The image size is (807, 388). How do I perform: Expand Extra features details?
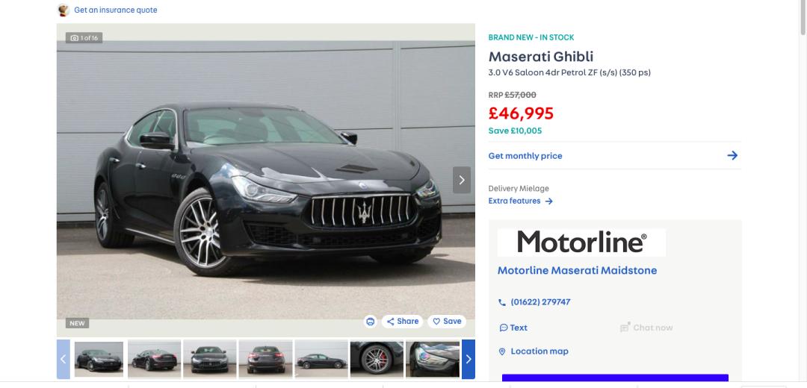coord(520,201)
